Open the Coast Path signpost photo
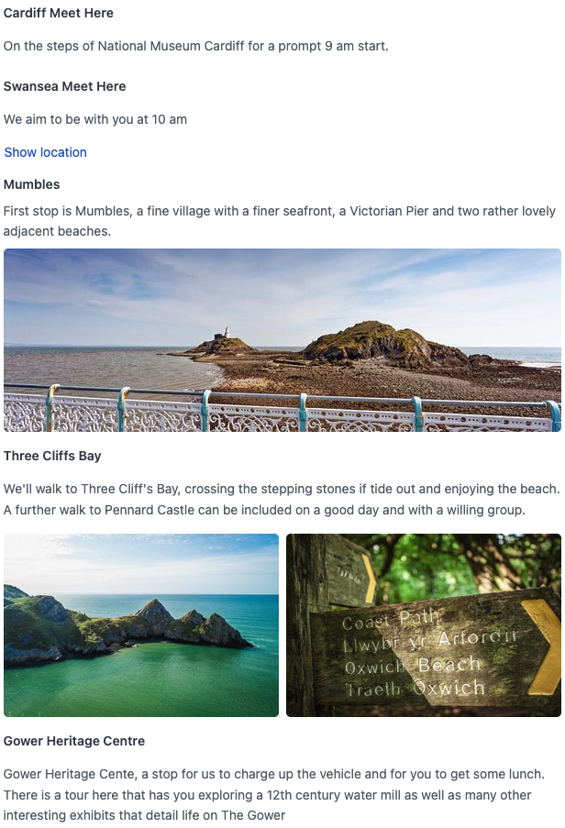This screenshot has height=828, width=565. tap(424, 625)
